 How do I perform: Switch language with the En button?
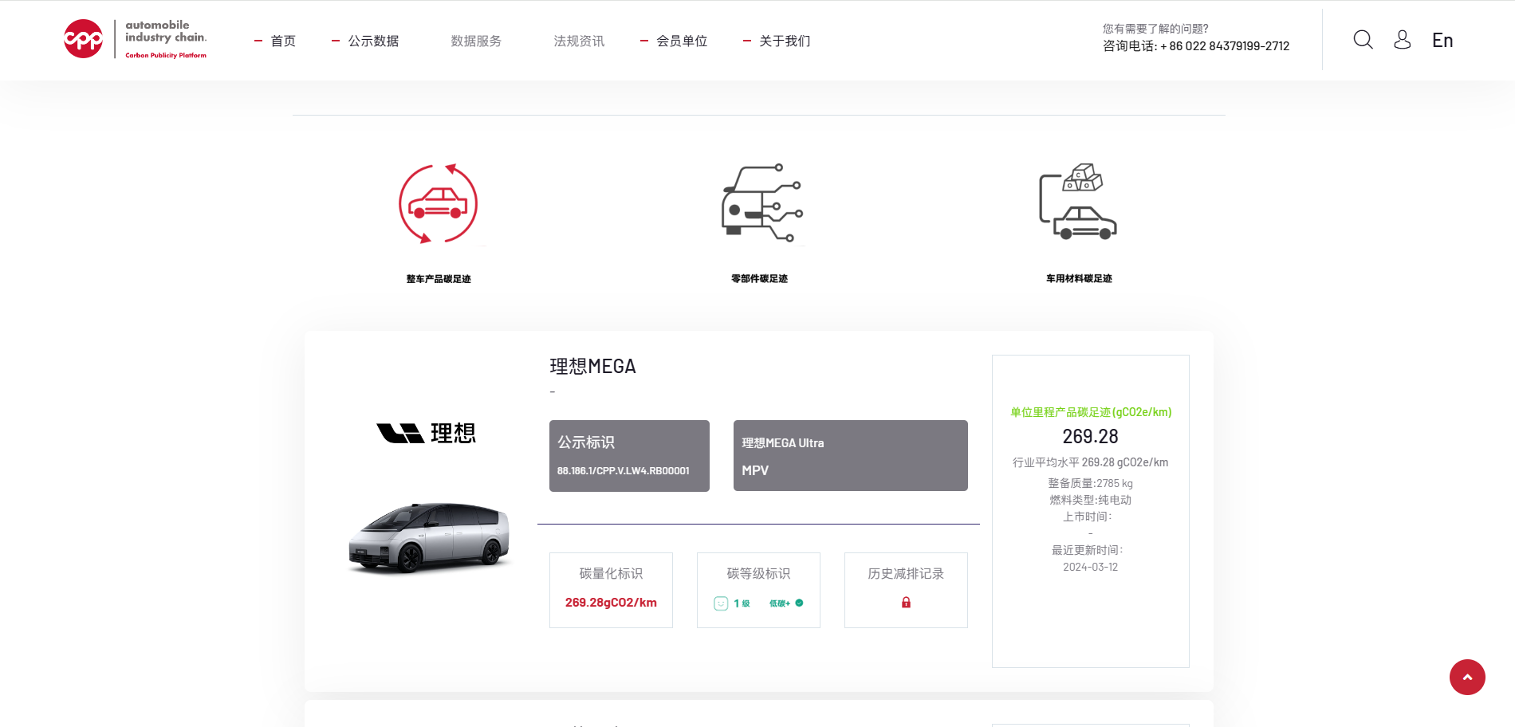tap(1442, 41)
